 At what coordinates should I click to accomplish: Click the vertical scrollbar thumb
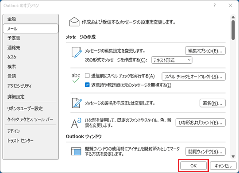[x=233, y=30]
